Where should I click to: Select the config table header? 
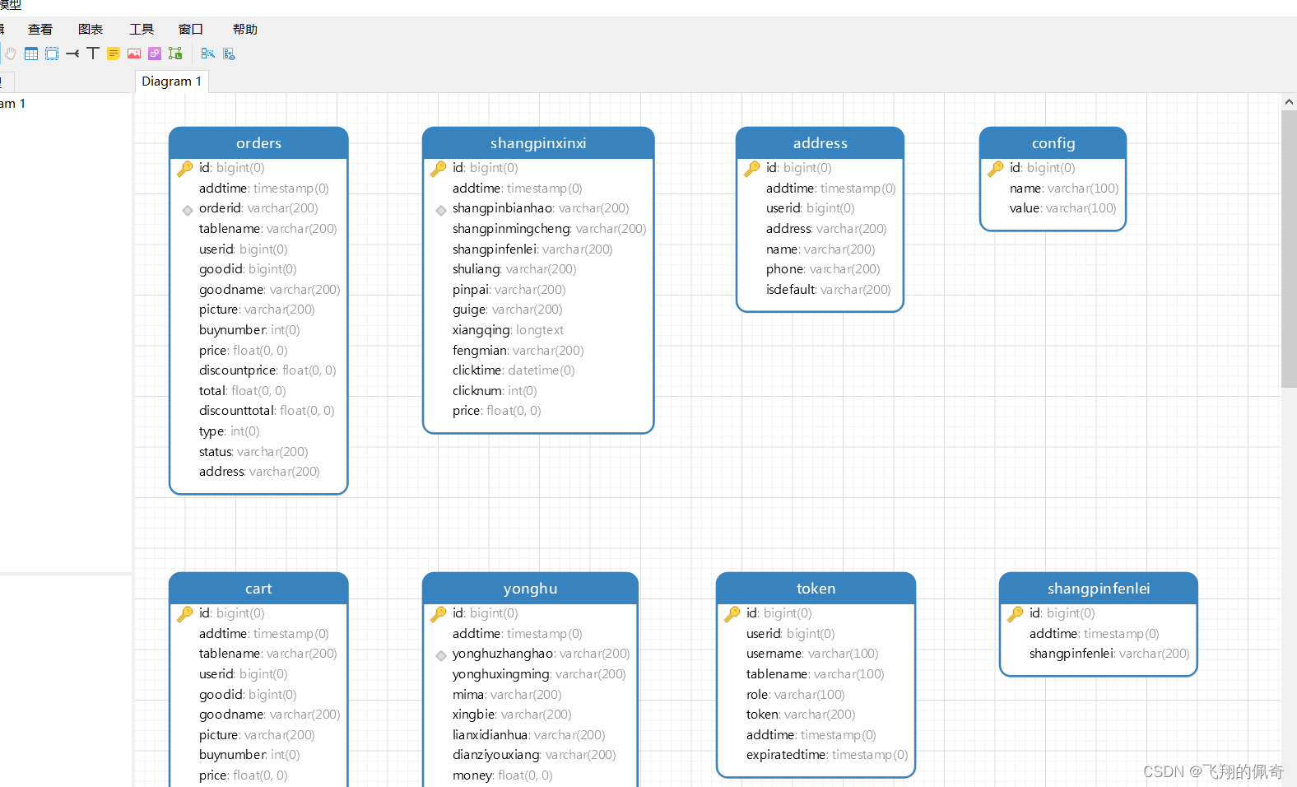click(1053, 143)
